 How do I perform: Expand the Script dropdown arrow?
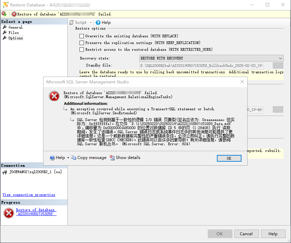[x=91, y=23]
